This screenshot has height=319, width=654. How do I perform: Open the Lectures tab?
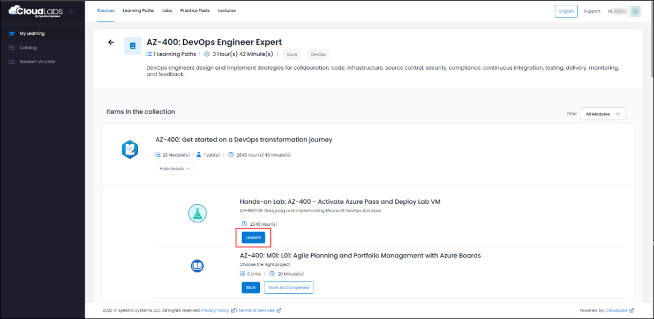coord(227,11)
